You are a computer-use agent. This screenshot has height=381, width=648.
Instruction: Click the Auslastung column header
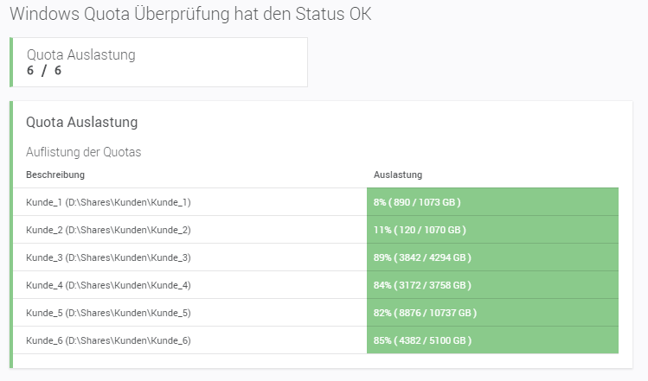tap(398, 175)
